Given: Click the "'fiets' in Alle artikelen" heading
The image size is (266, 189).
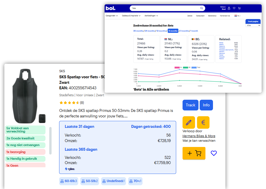Looking at the screenshot, I should [x=151, y=89].
